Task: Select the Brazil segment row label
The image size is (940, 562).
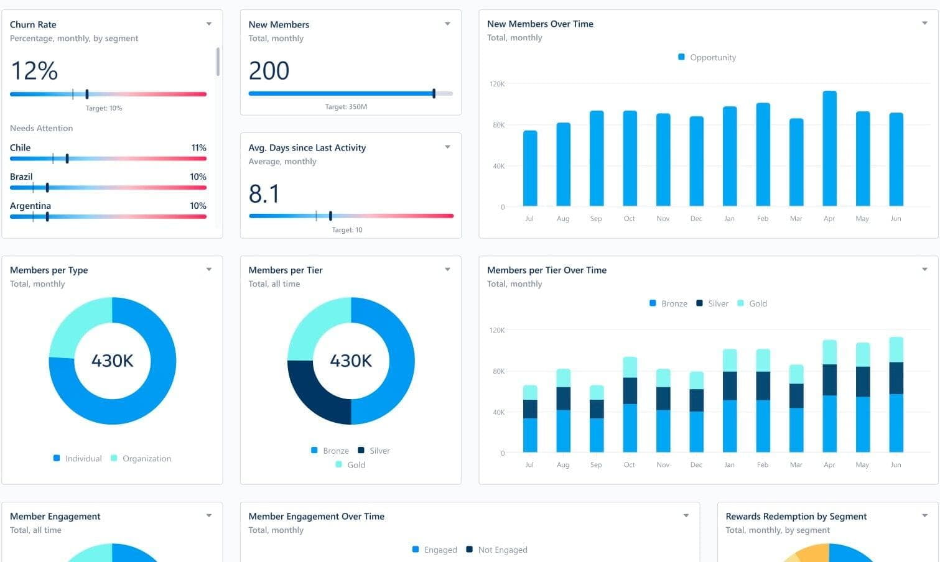Action: (x=21, y=177)
